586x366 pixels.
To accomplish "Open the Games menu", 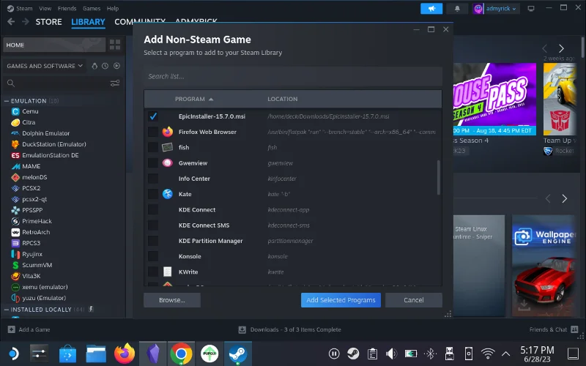I will [x=91, y=8].
